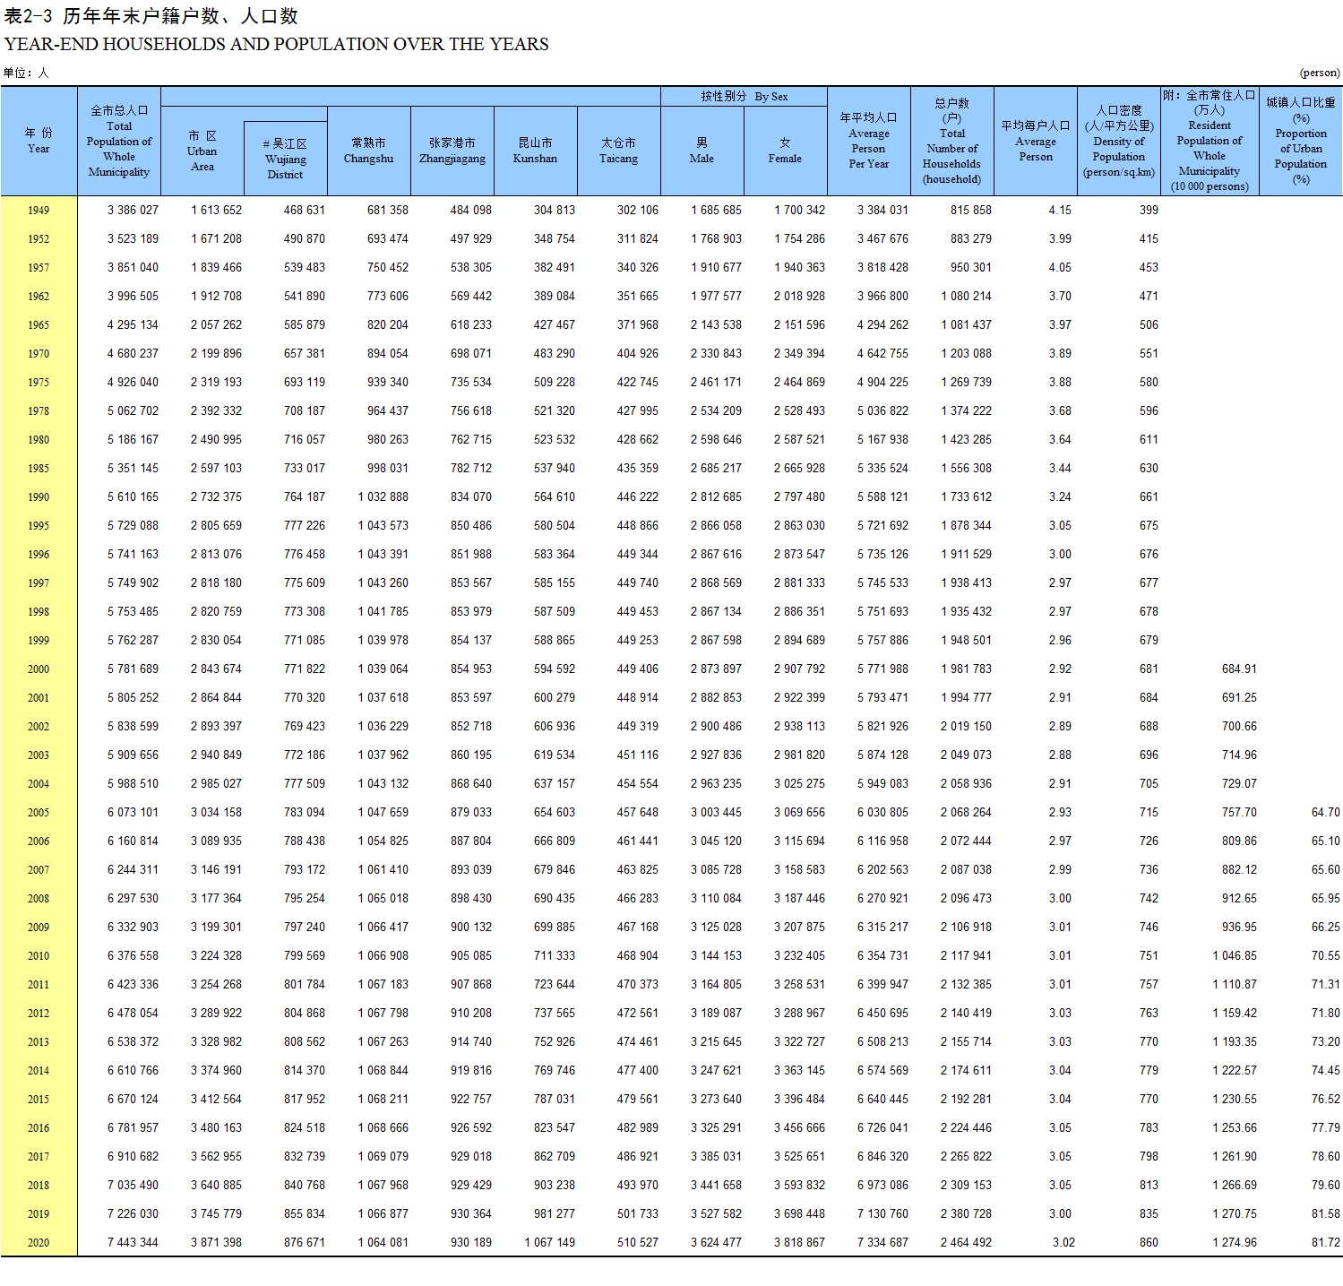Click total population value 5 610 165
This screenshot has width=1343, height=1286.
coord(133,496)
